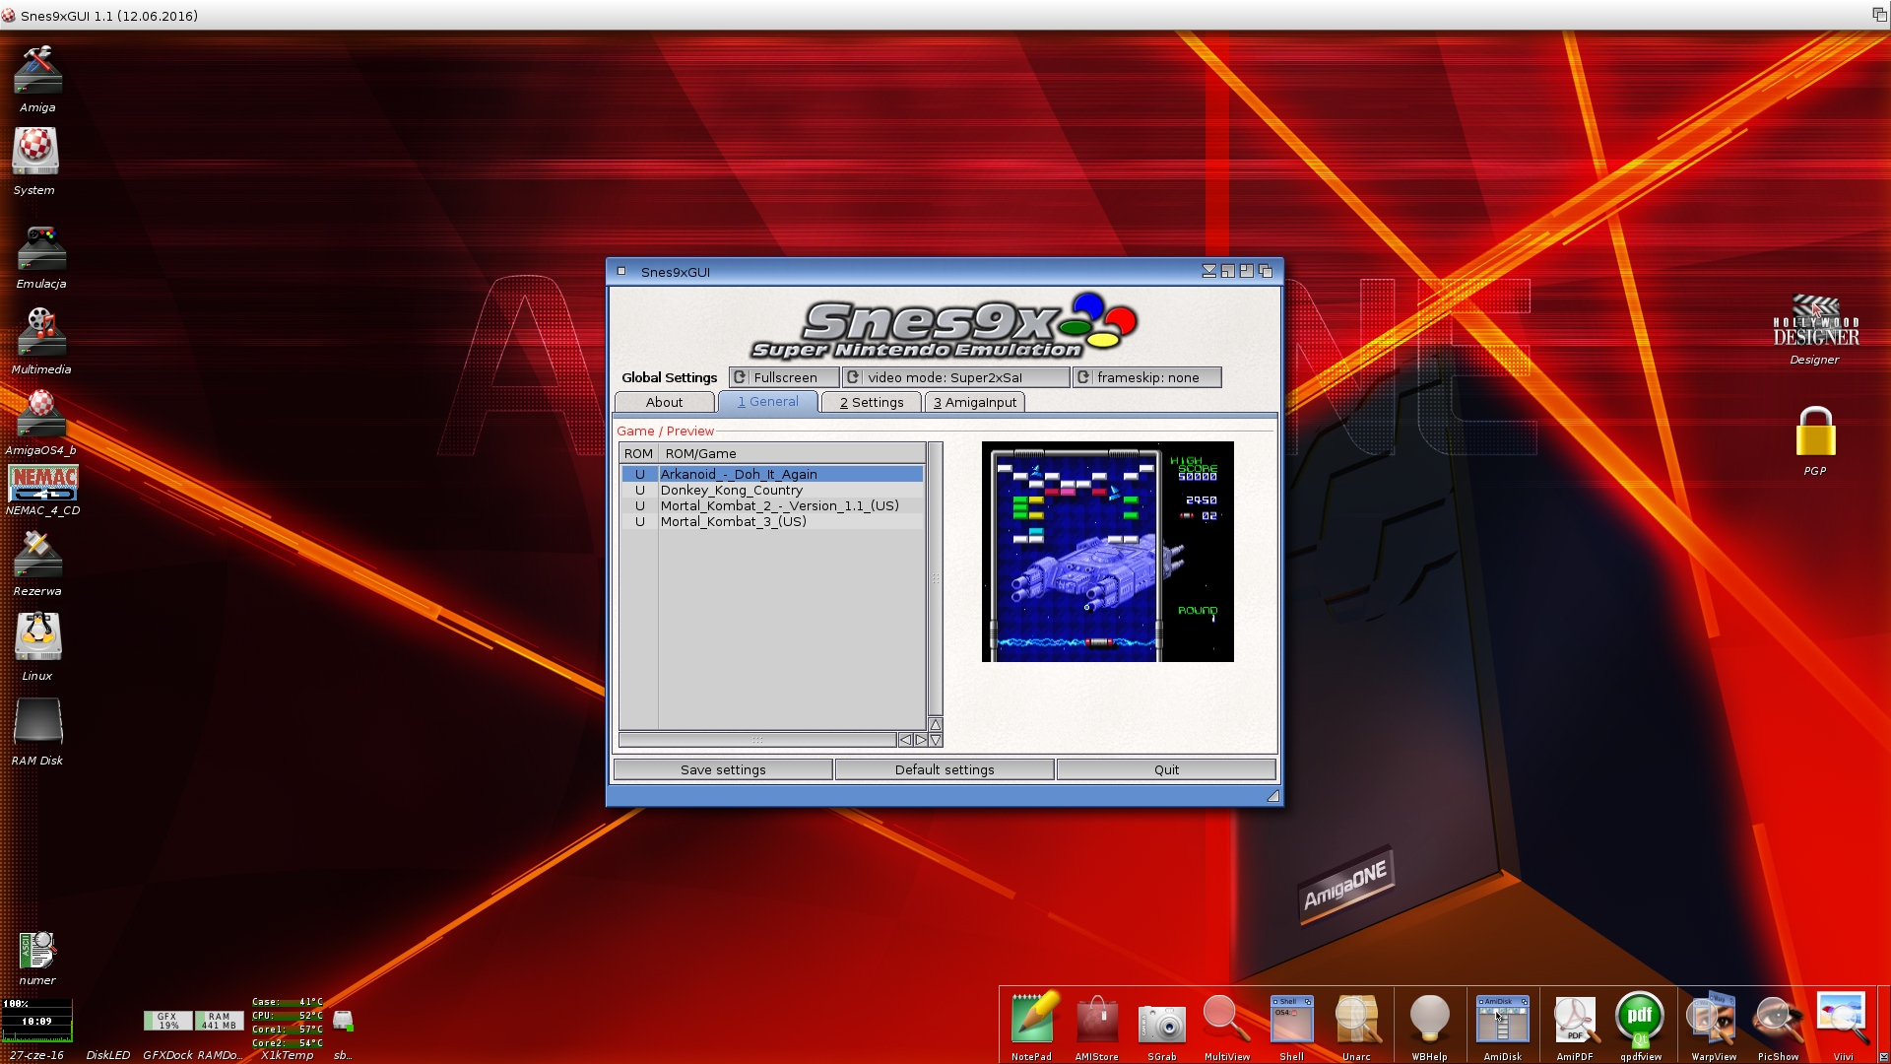1891x1064 pixels.
Task: Launch AmiDisk from the dock
Action: 1502,1019
